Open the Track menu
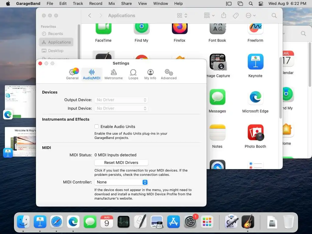Viewport: 312px width, 234px height. click(78, 4)
